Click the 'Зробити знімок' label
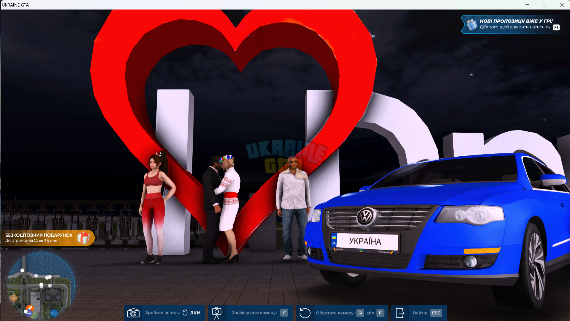The height and width of the screenshot is (321, 570). [163, 313]
